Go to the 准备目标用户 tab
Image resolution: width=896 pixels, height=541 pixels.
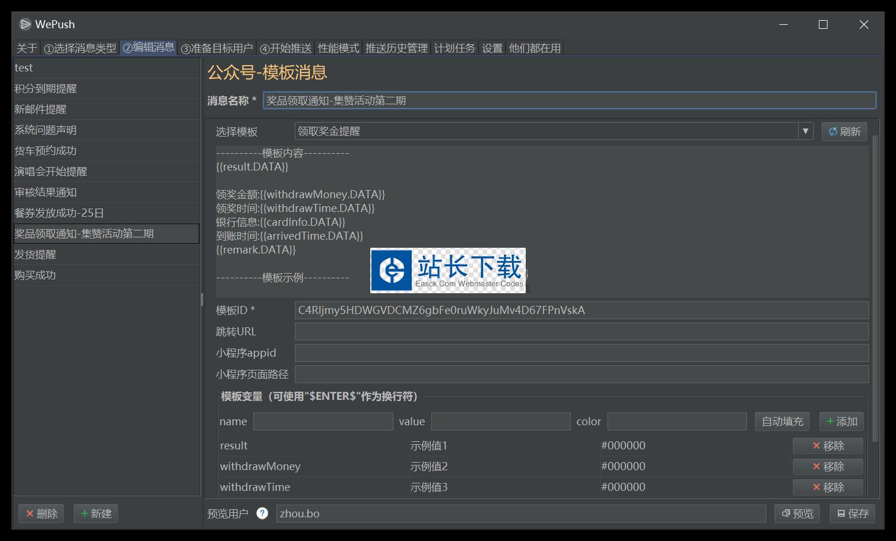[217, 48]
